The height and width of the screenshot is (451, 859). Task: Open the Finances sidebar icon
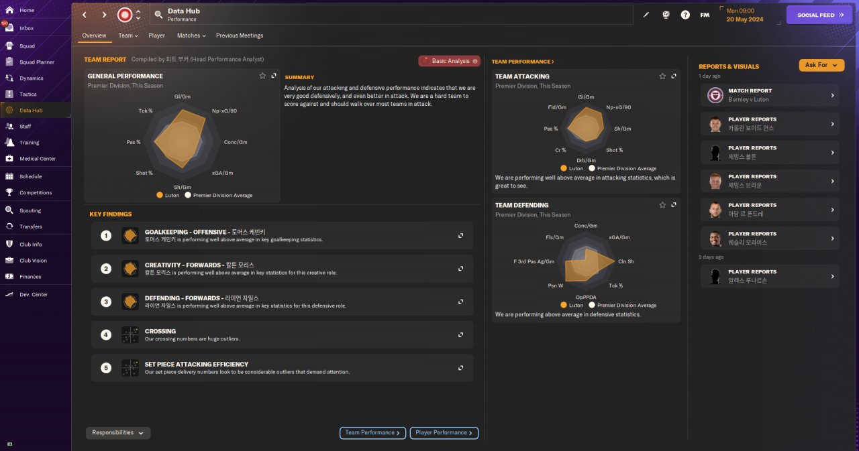(x=9, y=276)
